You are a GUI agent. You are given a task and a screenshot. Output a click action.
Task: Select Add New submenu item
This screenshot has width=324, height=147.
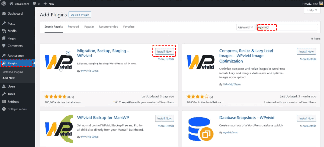8,78
